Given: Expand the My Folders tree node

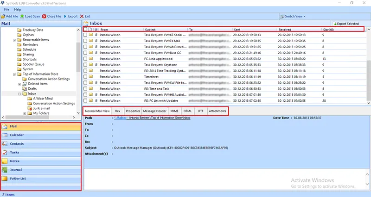Looking at the screenshot, I should click(x=25, y=113).
